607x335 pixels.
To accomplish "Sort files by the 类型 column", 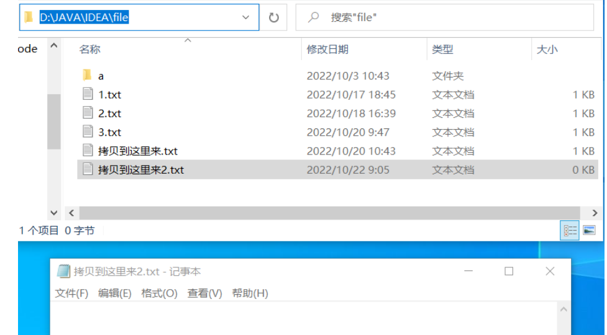I will point(442,50).
